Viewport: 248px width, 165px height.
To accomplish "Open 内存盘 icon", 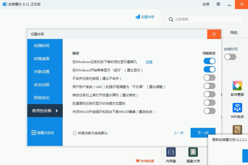I will point(171,152).
